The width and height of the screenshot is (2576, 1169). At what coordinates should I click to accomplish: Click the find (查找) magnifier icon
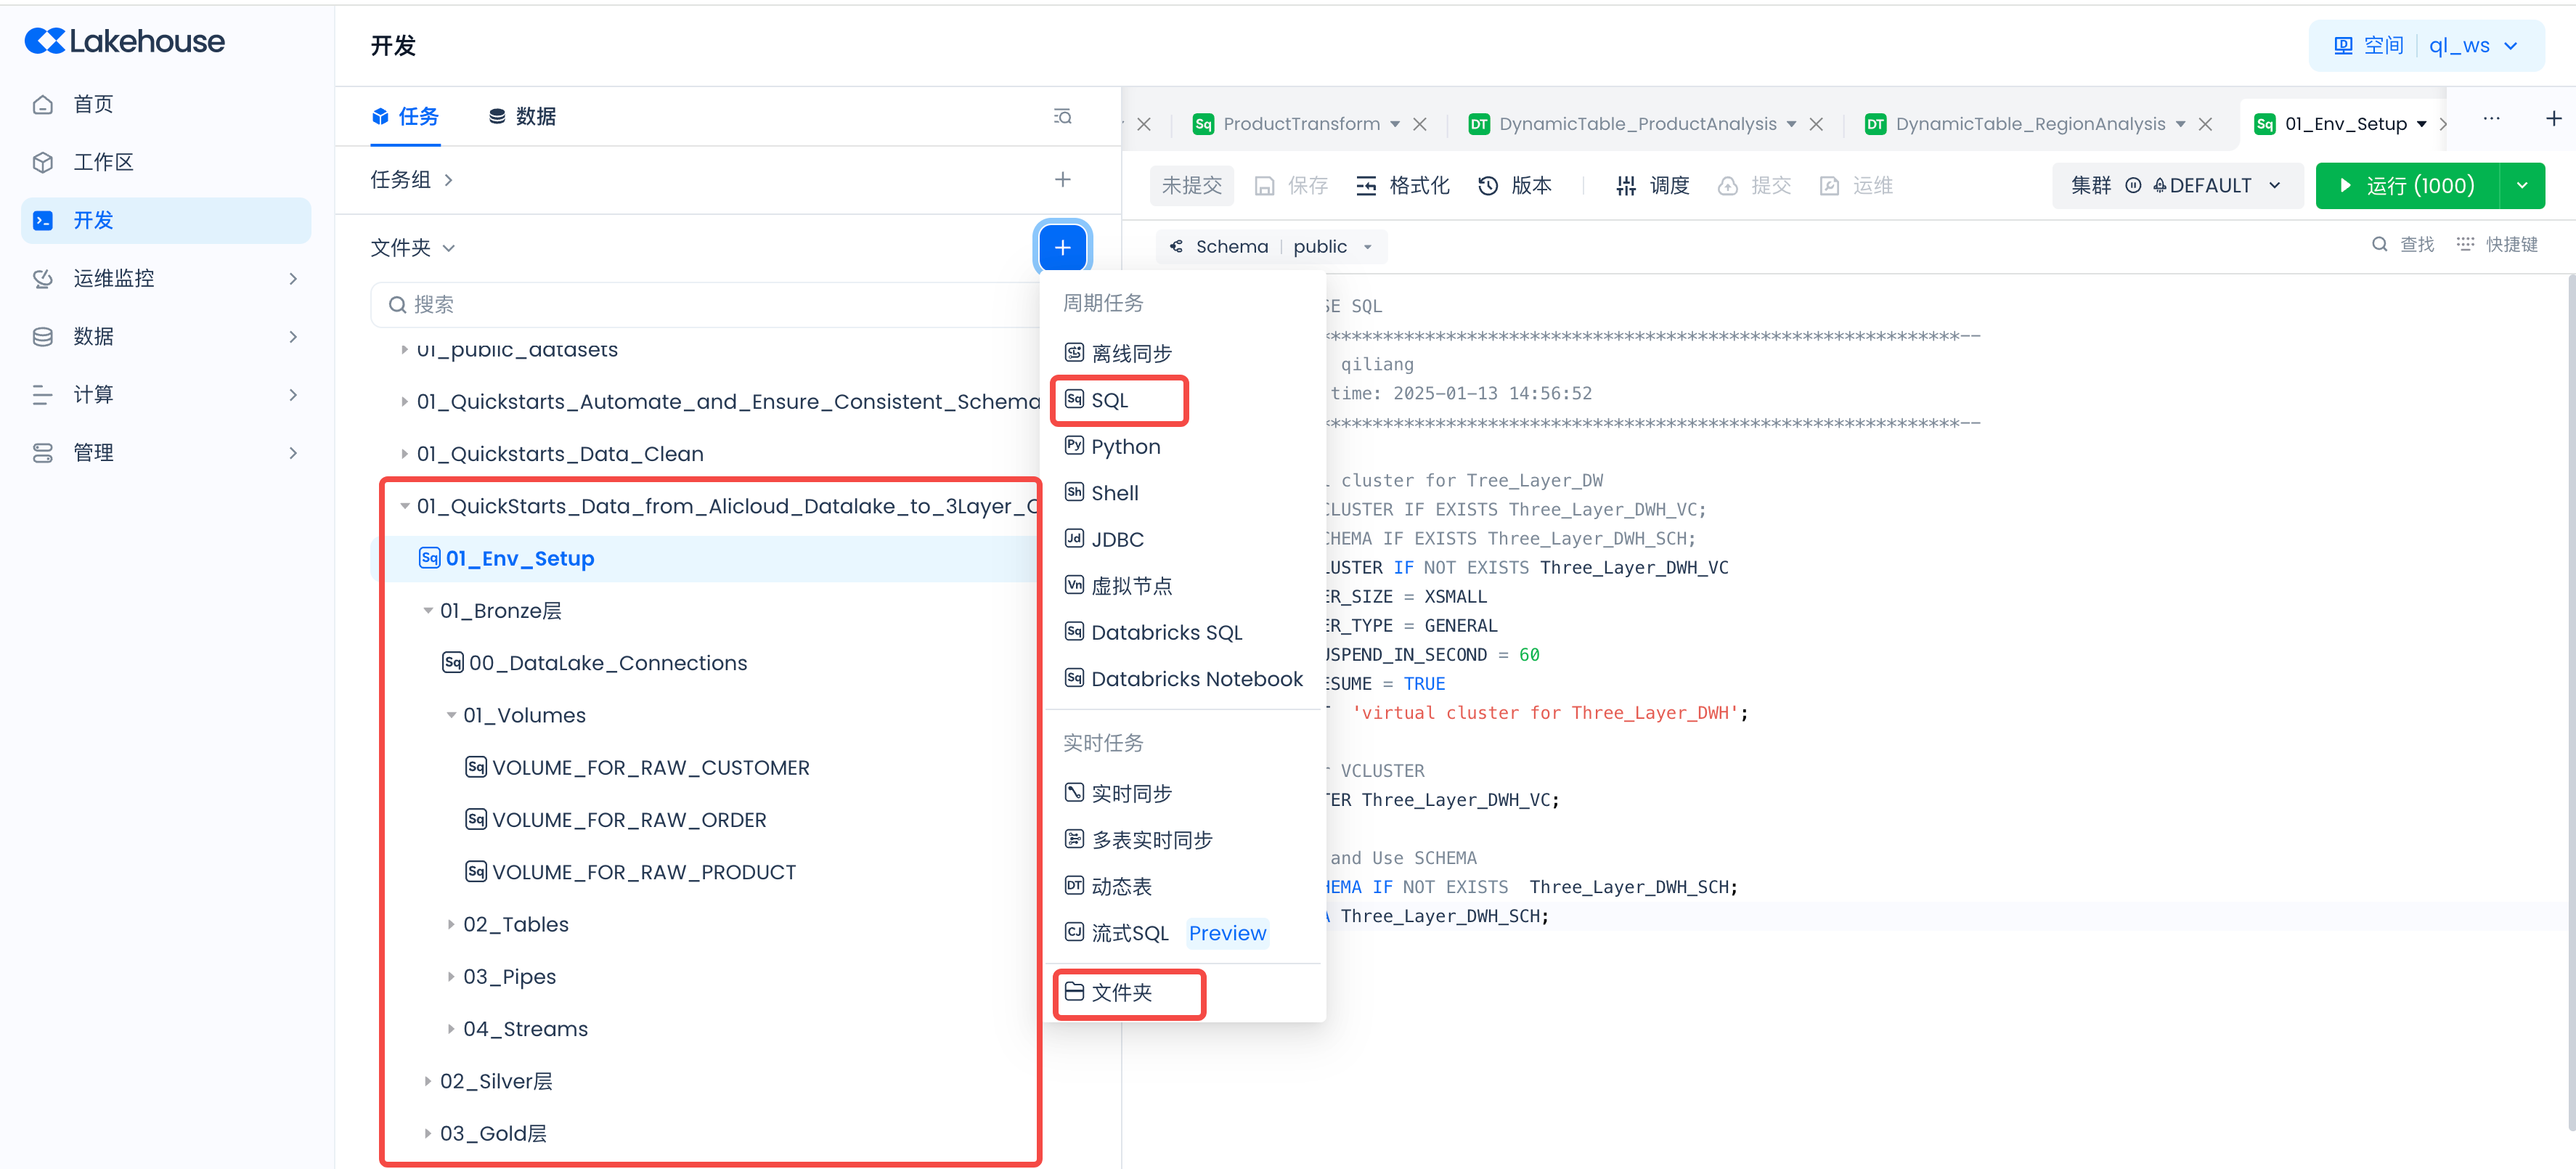pos(2379,245)
